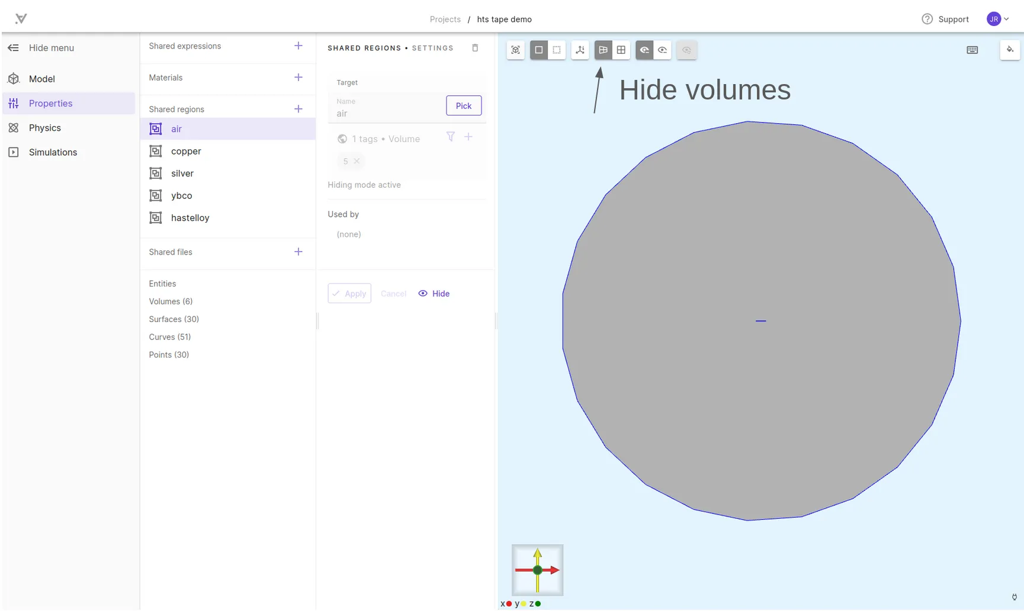This screenshot has width=1024, height=611.
Task: Open the tag filter funnel icon
Action: point(451,137)
